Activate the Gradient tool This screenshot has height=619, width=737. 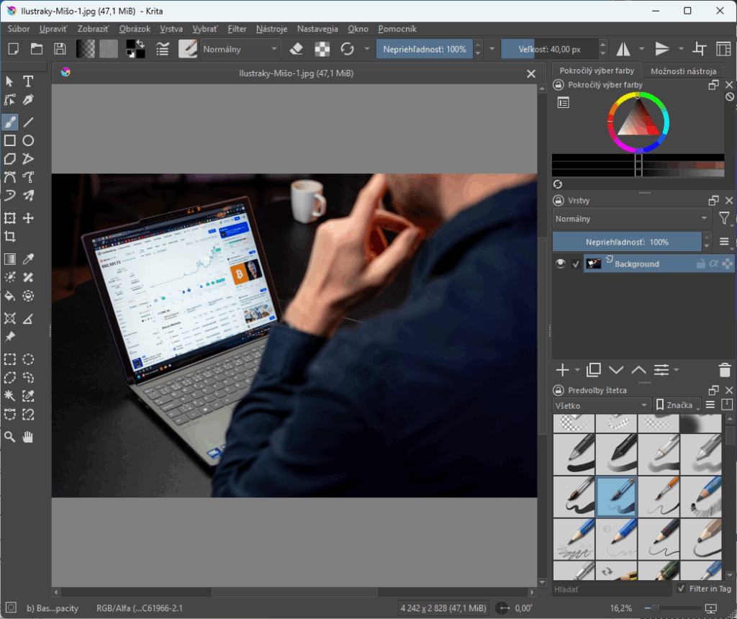10,258
